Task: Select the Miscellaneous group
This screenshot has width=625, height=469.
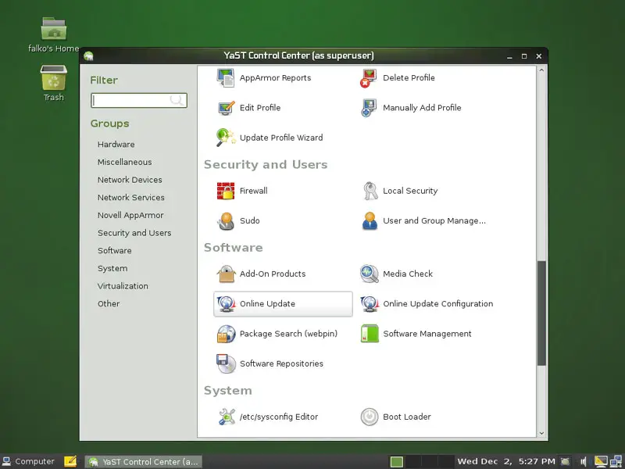Action: (125, 162)
